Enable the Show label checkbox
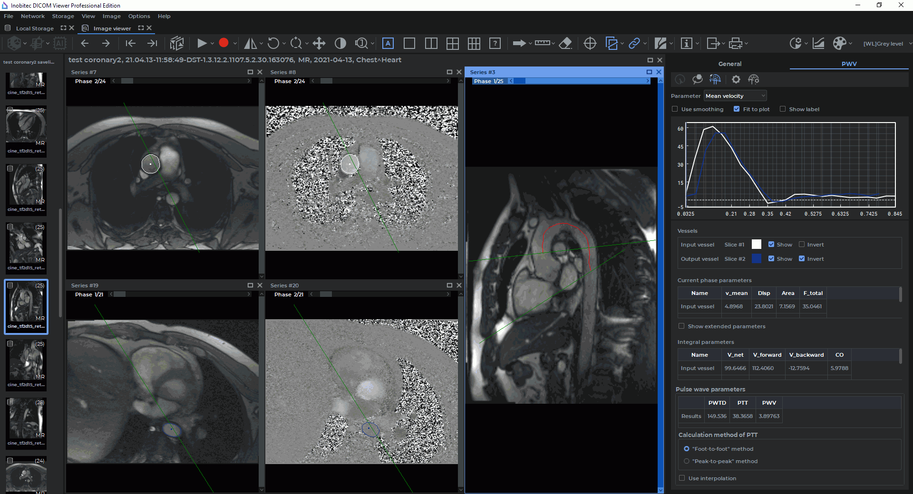913x494 pixels. point(783,109)
